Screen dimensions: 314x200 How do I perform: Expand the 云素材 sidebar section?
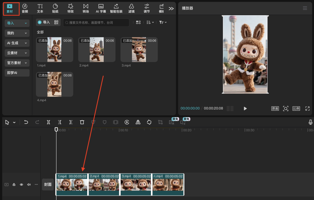(17, 53)
